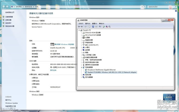179x112 pixels.
Task: Expand the DVD/CD-ROM 驱动器 node
Action: click(82, 33)
